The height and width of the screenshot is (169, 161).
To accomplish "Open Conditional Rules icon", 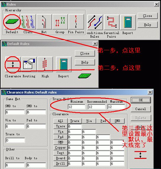I will (95, 22).
